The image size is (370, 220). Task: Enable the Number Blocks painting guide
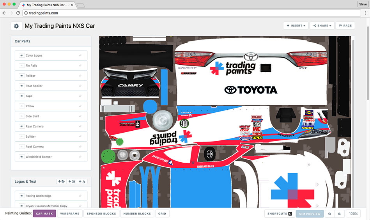(137, 214)
